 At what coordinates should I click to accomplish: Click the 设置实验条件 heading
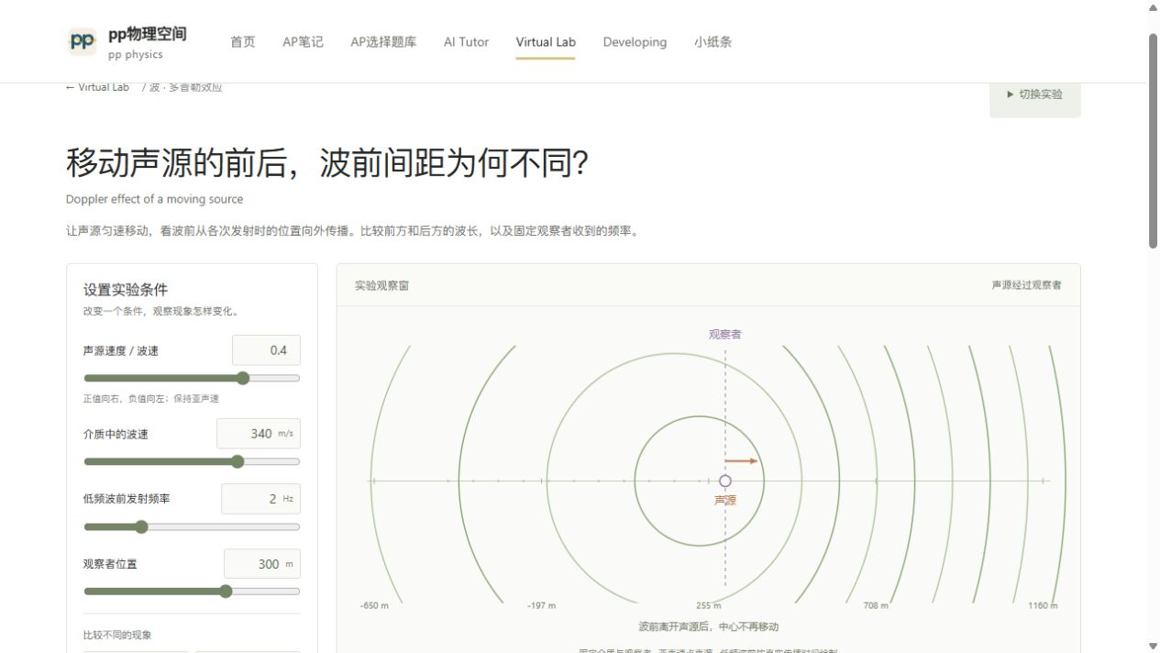[x=126, y=290]
